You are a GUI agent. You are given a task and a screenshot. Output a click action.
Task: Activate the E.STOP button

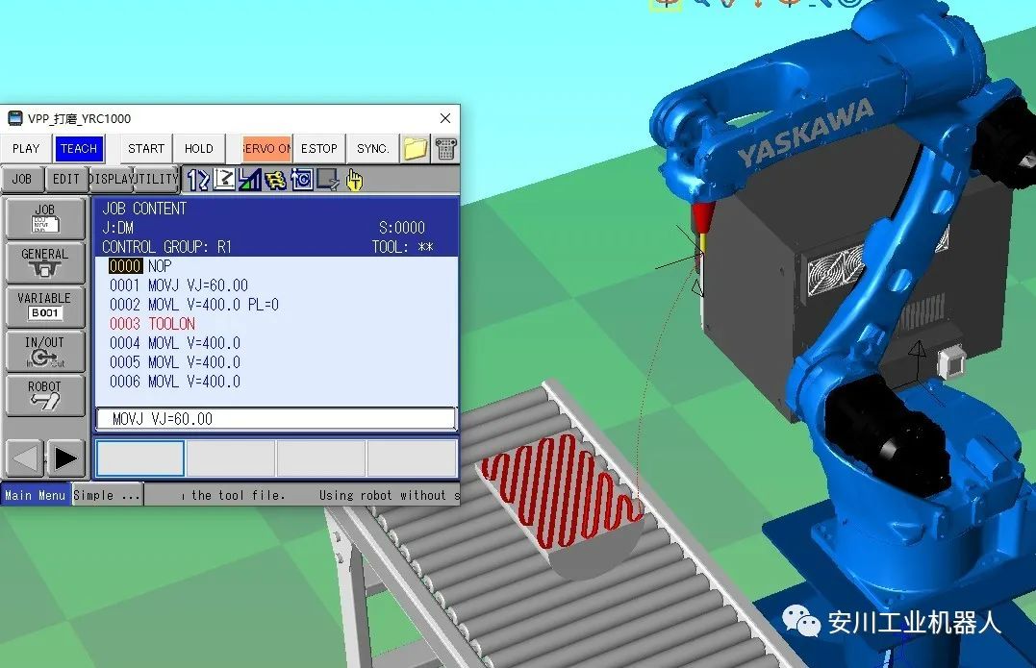click(x=319, y=149)
